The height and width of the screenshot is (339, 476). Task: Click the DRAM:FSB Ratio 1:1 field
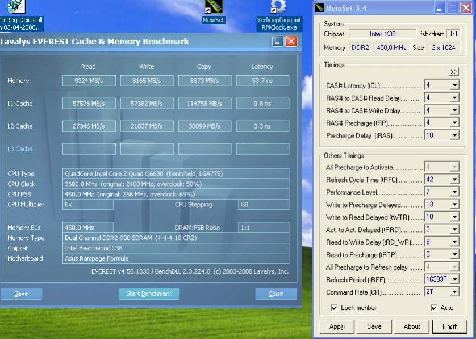(264, 228)
